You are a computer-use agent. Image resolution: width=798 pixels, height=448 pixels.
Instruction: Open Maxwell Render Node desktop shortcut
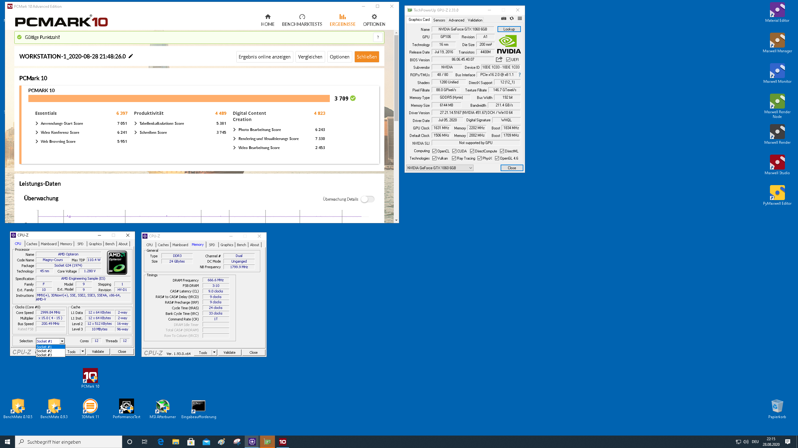click(x=777, y=106)
